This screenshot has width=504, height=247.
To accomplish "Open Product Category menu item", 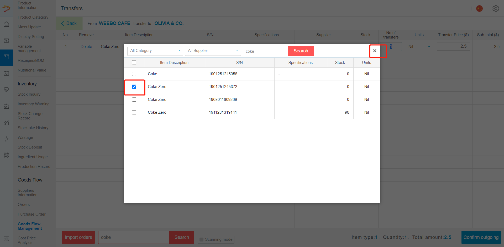I will (x=33, y=17).
